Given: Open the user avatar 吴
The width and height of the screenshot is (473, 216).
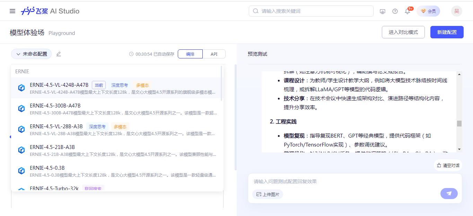Looking at the screenshot, I should pos(457,11).
